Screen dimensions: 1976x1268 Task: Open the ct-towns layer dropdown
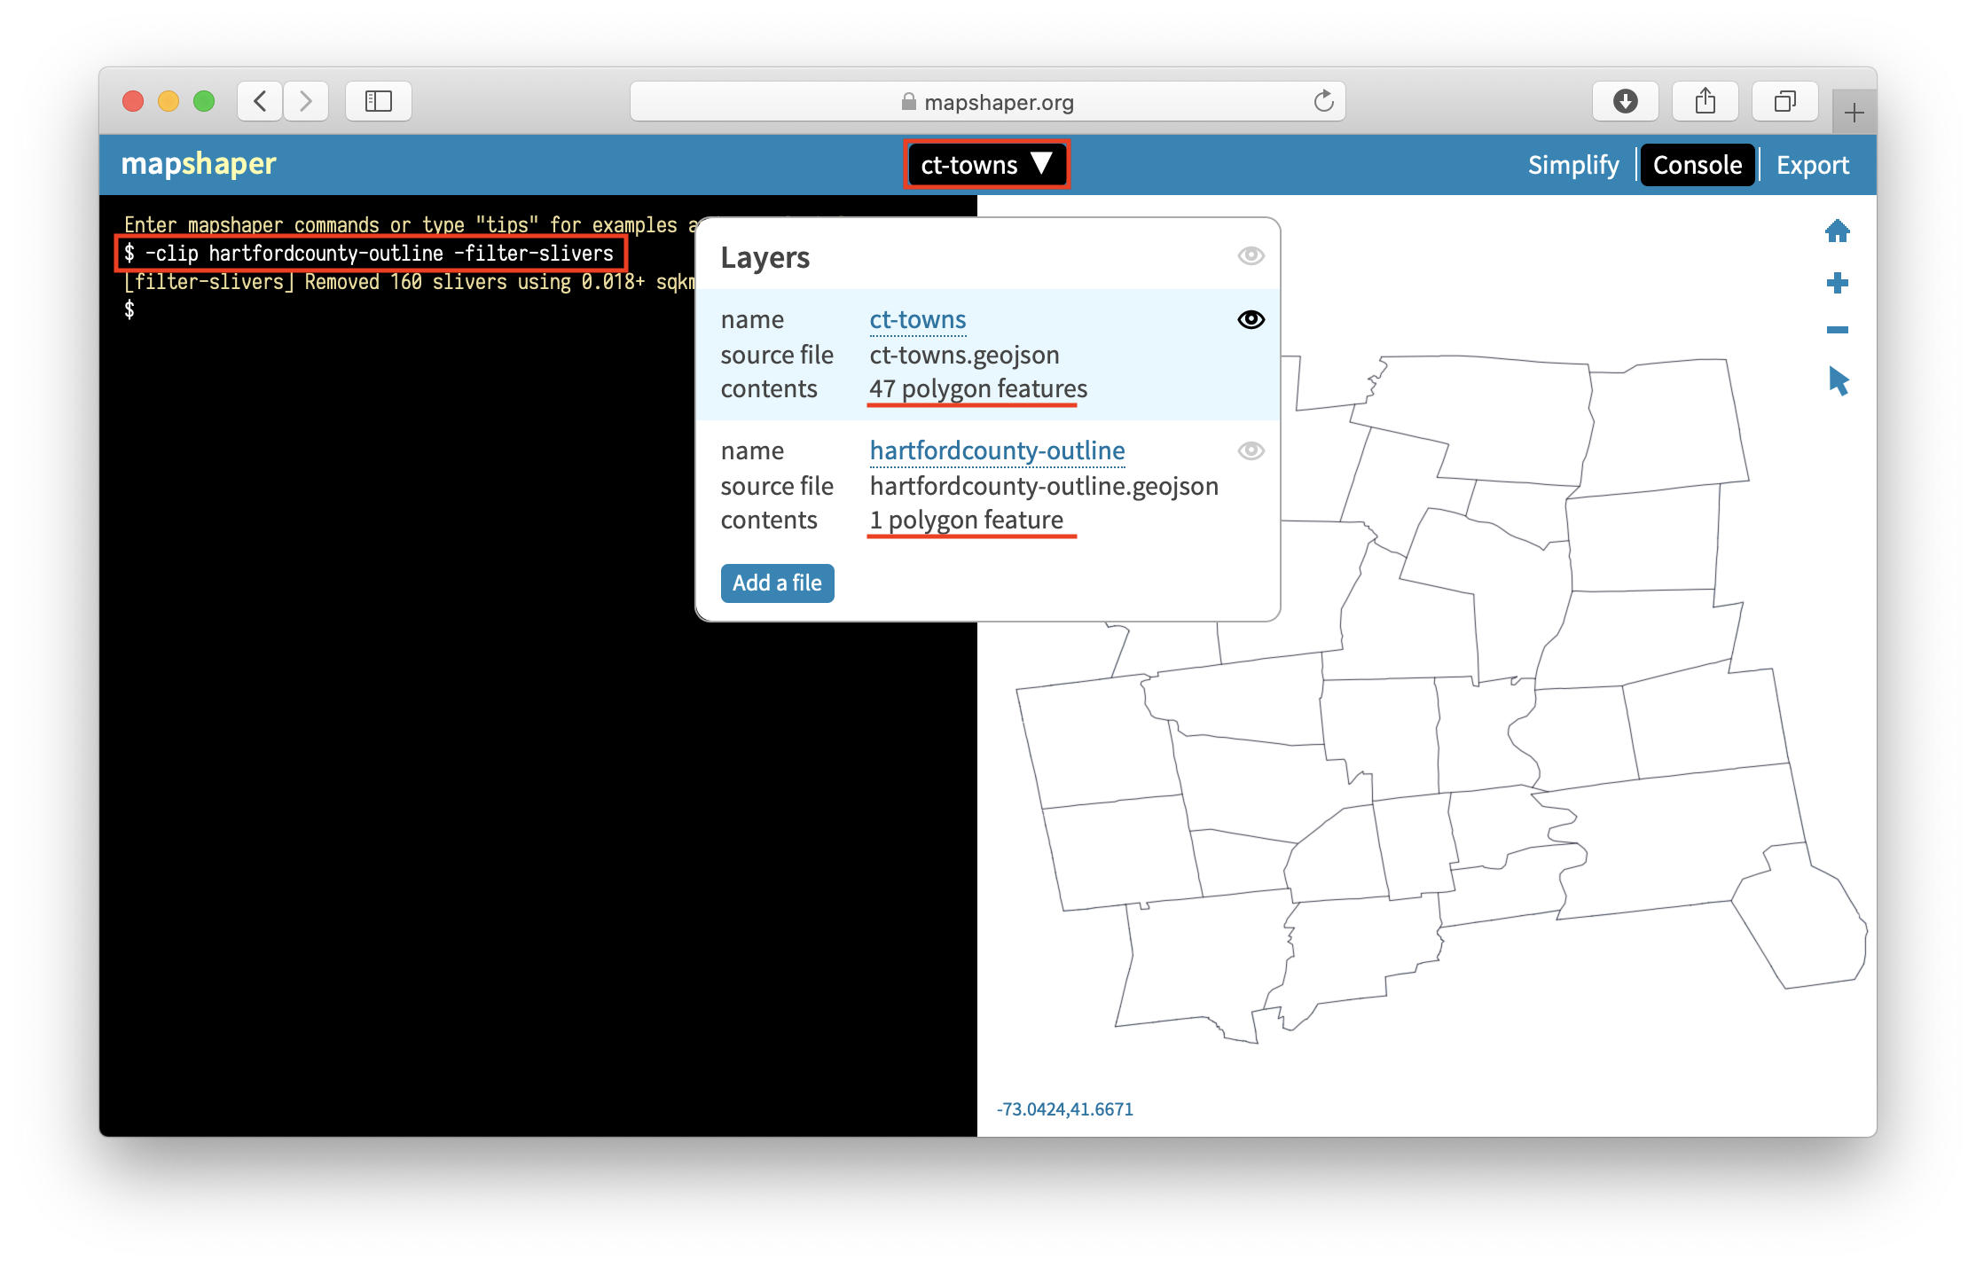[987, 165]
